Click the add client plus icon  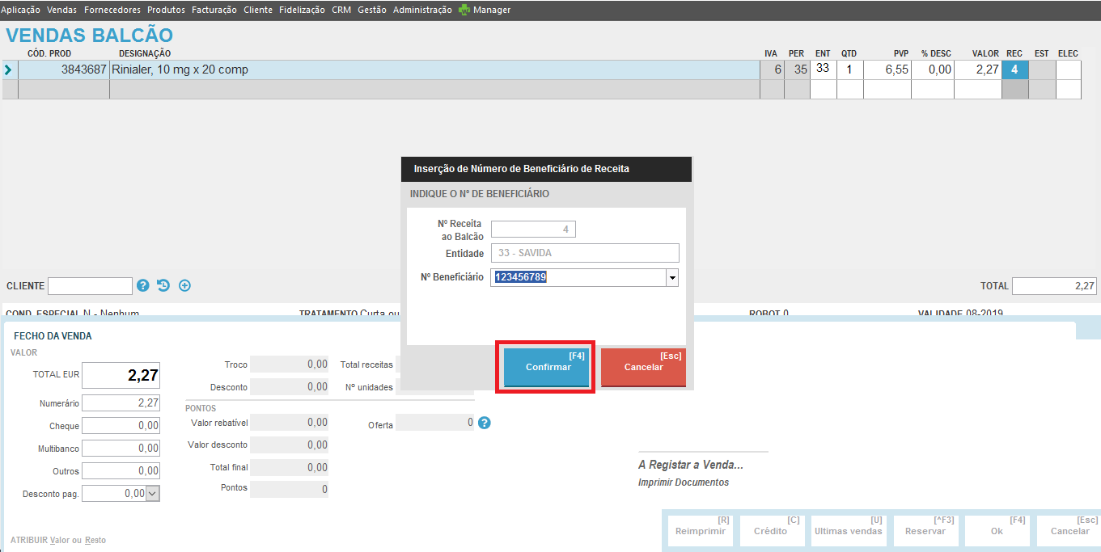point(184,285)
